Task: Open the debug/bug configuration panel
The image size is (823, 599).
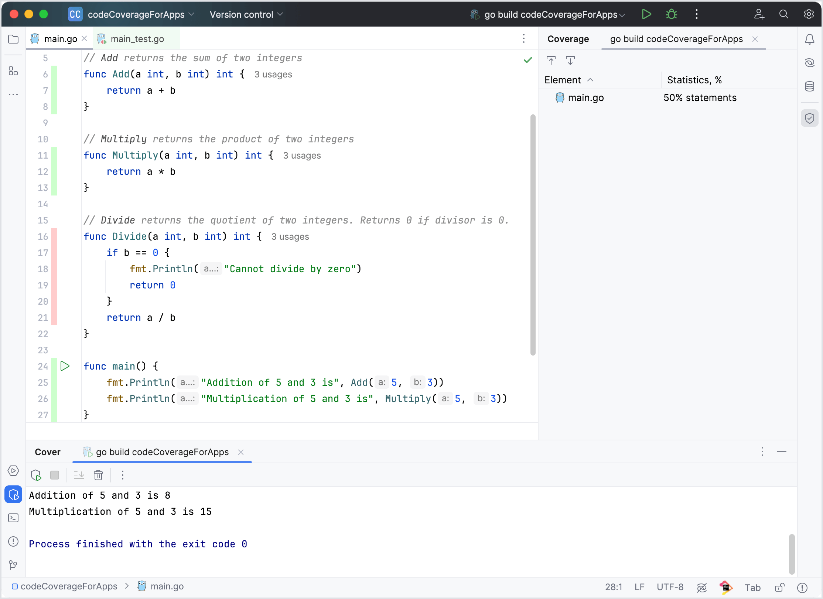Action: tap(672, 14)
